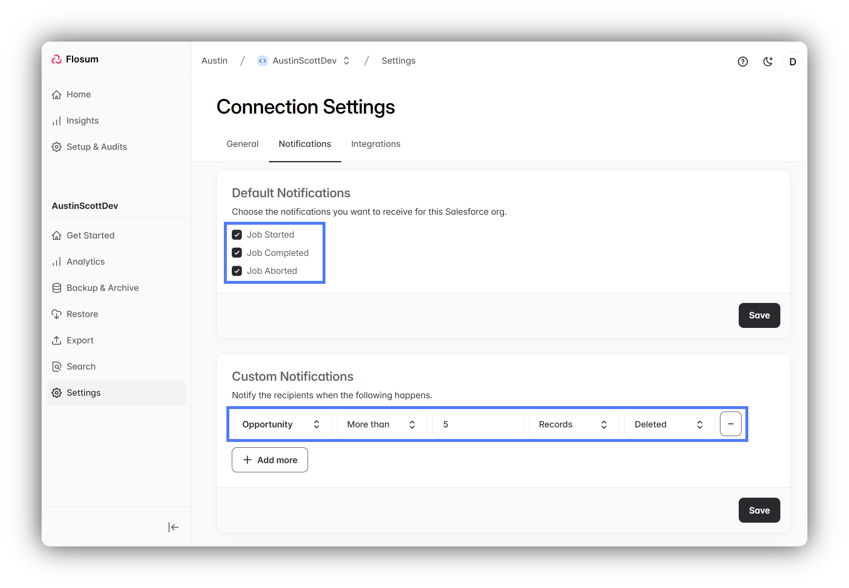Open Search in the sidebar
Image resolution: width=849 pixels, height=588 pixels.
click(x=81, y=367)
